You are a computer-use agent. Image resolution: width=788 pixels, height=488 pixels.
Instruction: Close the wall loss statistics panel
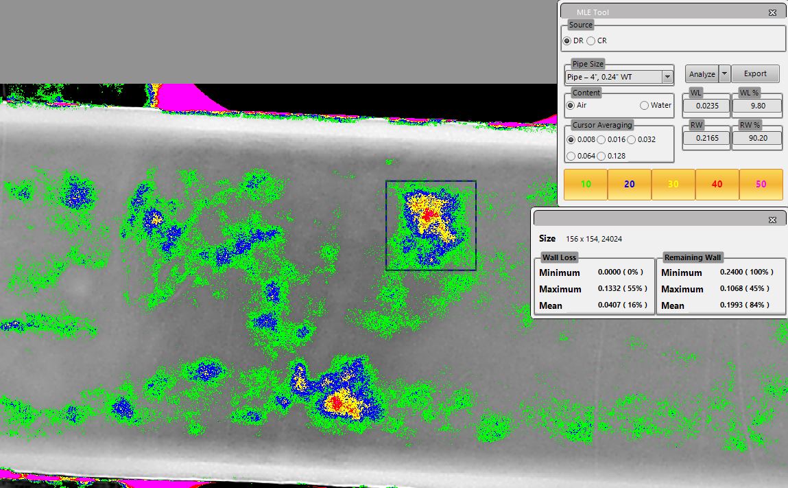pyautogui.click(x=772, y=220)
